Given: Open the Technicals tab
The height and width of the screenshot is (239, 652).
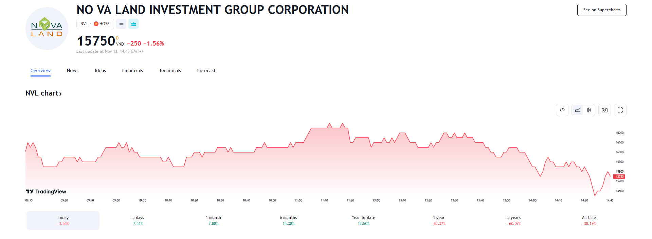Looking at the screenshot, I should (170, 70).
